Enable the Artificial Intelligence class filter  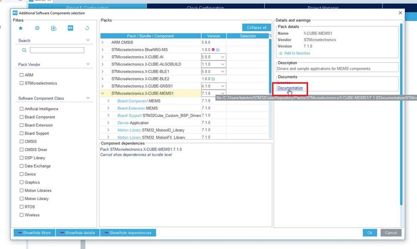(22, 109)
